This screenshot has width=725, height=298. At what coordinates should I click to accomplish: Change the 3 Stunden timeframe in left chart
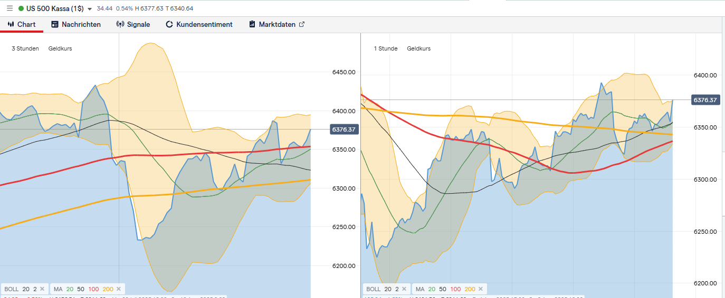point(25,48)
